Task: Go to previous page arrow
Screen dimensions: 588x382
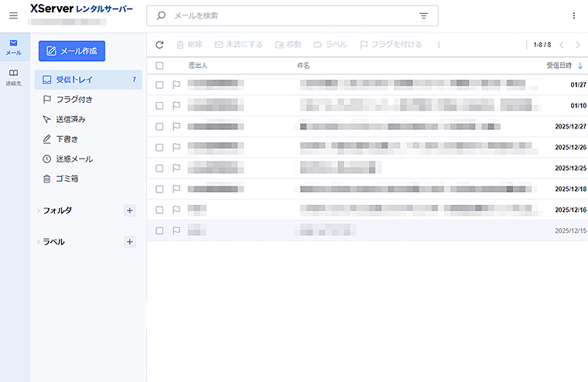Action: (562, 45)
